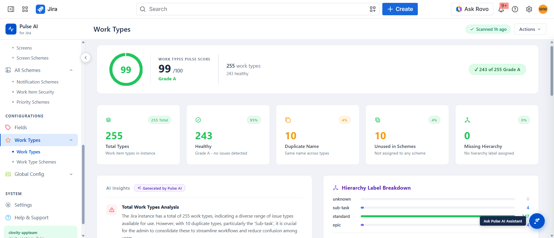
Task: Open Screen Schemes in the sidebar
Action: pos(33,58)
